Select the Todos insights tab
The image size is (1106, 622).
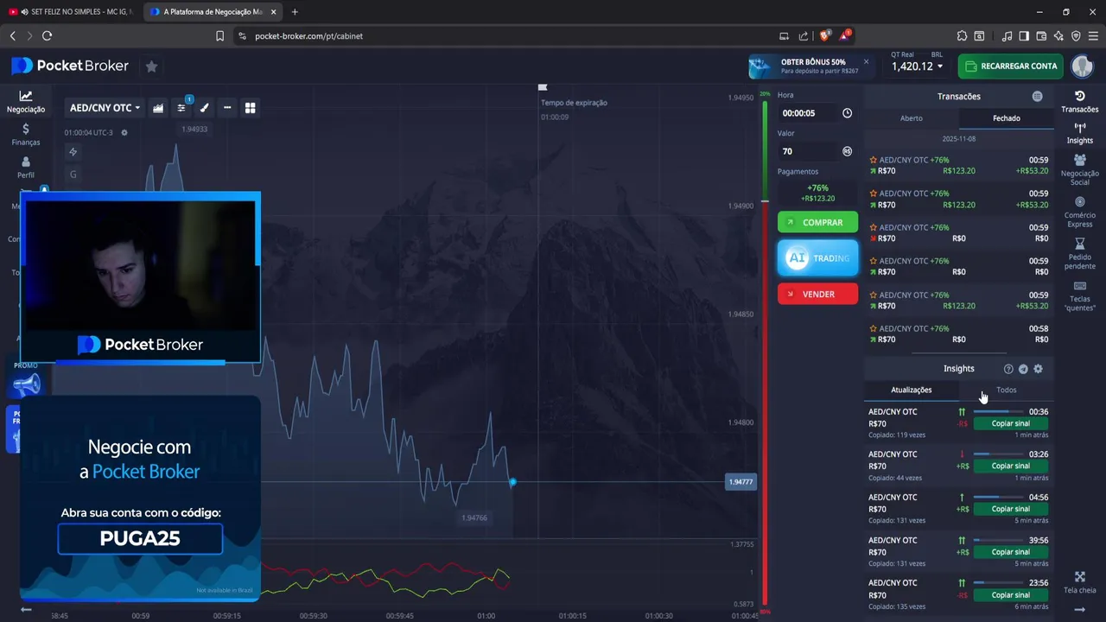point(1006,390)
